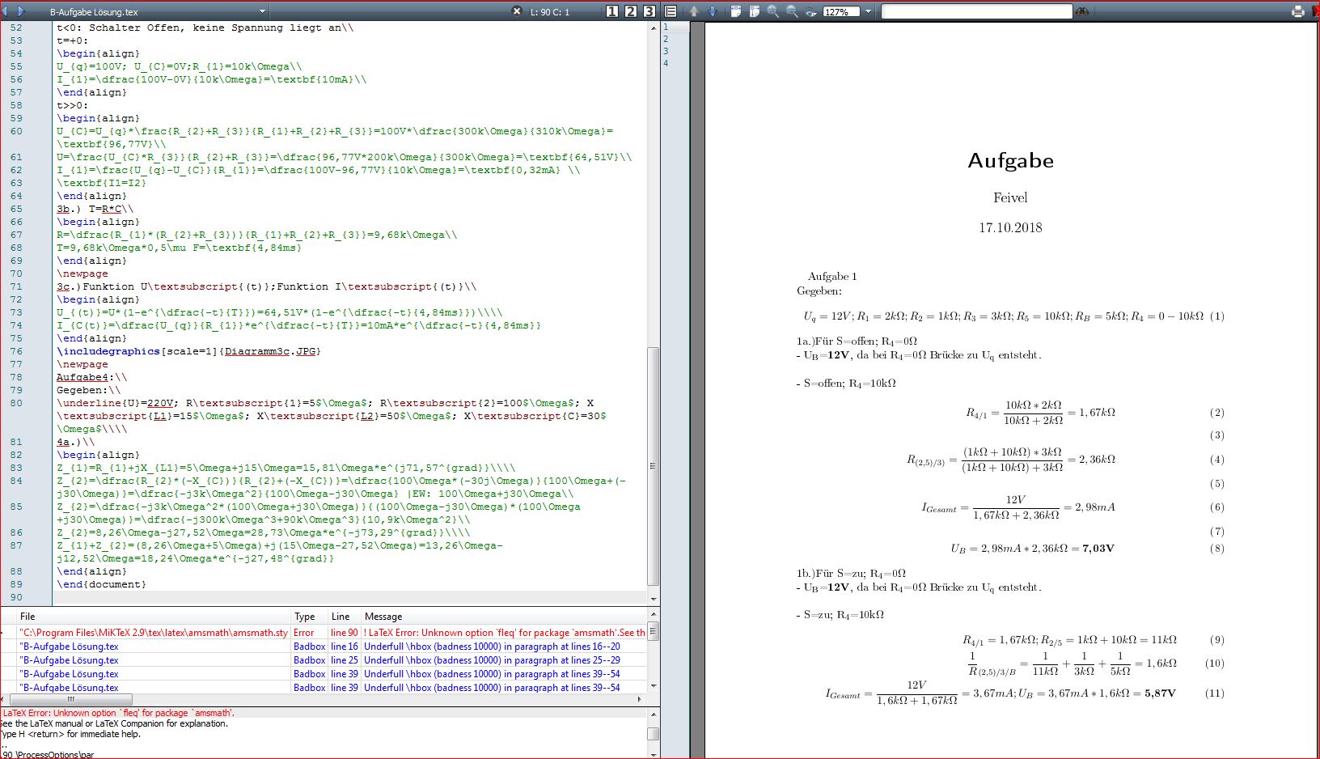Zoom out of the PDF

tap(792, 11)
